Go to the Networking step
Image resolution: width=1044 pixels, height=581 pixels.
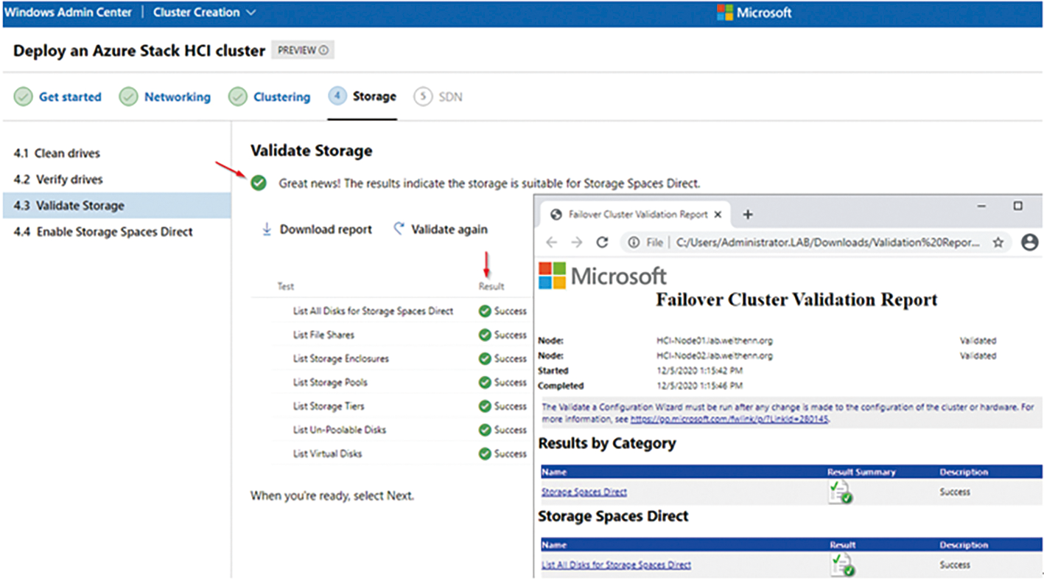click(x=177, y=97)
